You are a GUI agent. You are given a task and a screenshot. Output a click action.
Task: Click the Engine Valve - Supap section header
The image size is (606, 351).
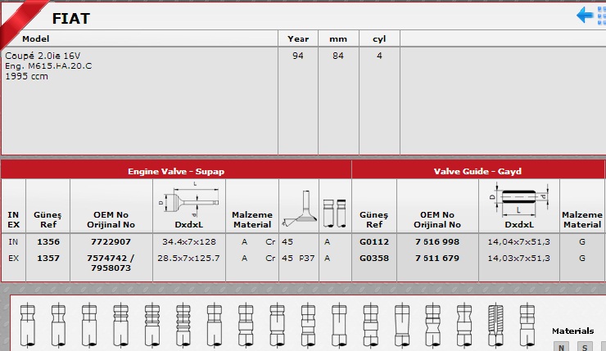point(176,171)
